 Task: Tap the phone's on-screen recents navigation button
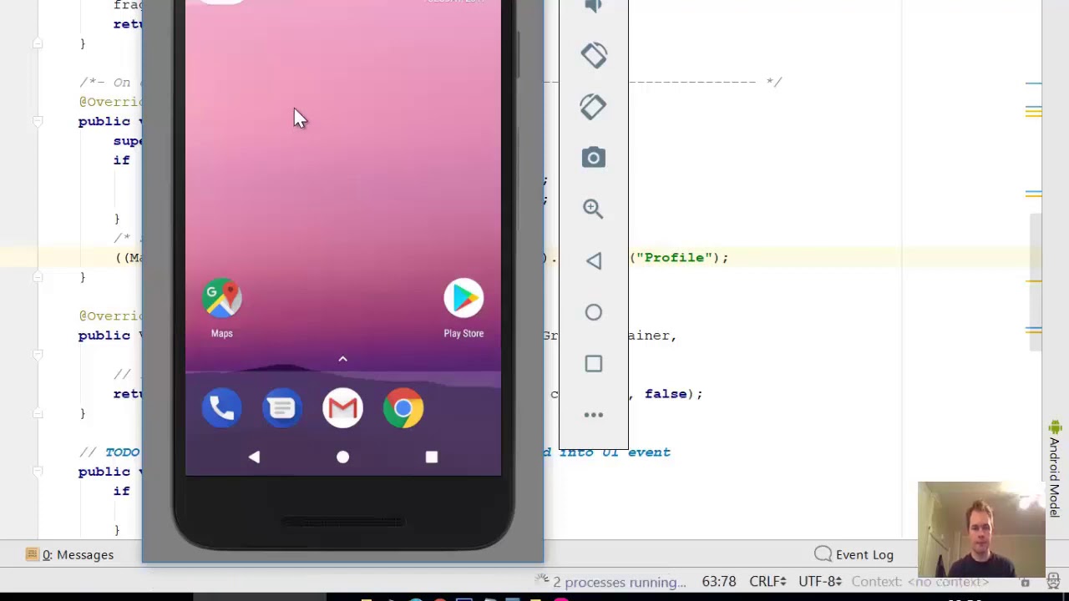tap(432, 457)
